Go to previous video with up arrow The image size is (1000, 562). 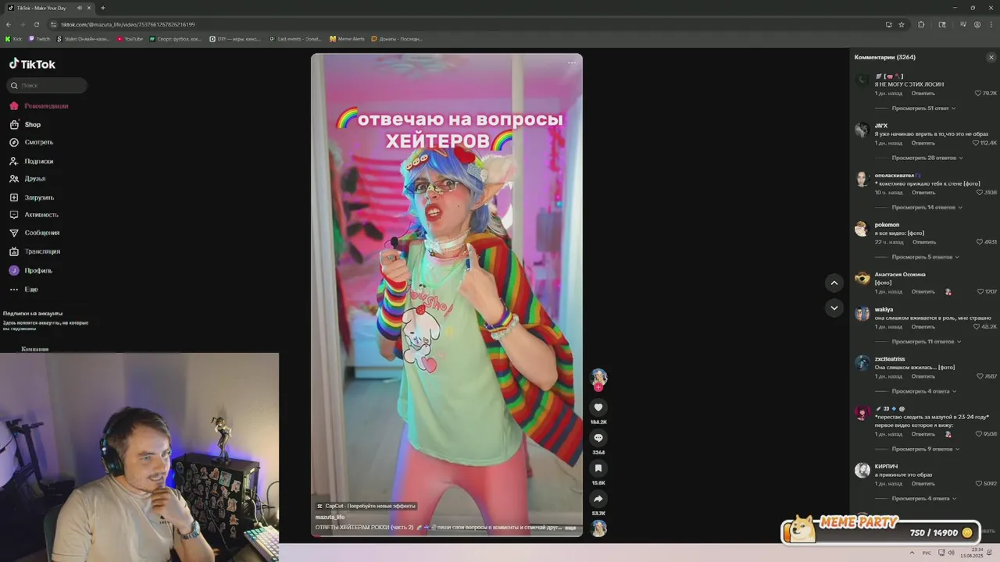click(834, 283)
